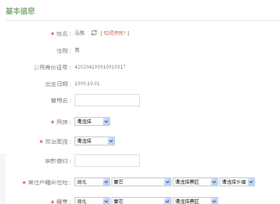Expand the 请选择乡镇 dropdown
280x204 pixels.
pyautogui.click(x=237, y=182)
